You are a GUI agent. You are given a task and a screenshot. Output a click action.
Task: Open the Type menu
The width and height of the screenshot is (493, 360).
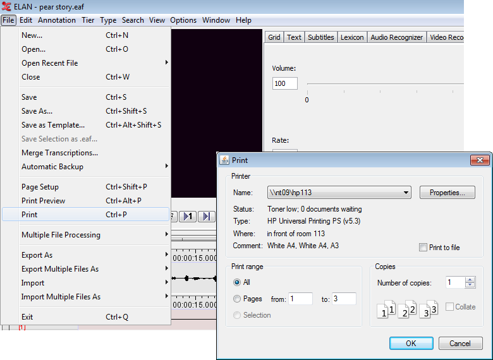[108, 20]
